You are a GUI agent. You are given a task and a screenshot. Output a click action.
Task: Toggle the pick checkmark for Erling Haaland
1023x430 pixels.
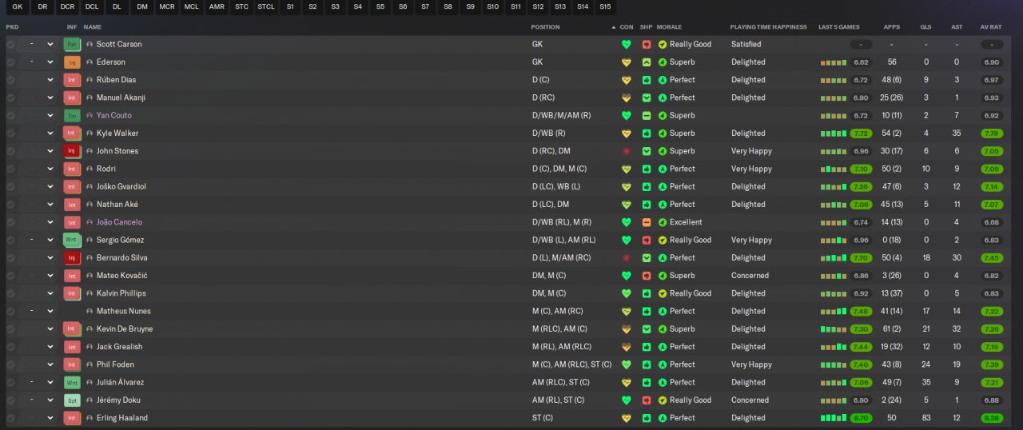10,418
